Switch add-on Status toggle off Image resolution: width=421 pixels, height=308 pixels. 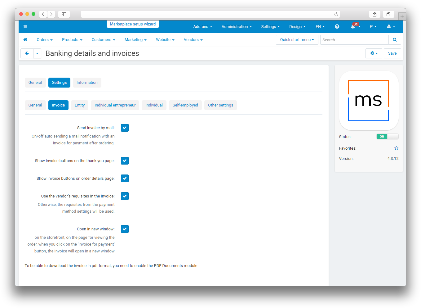pyautogui.click(x=387, y=137)
